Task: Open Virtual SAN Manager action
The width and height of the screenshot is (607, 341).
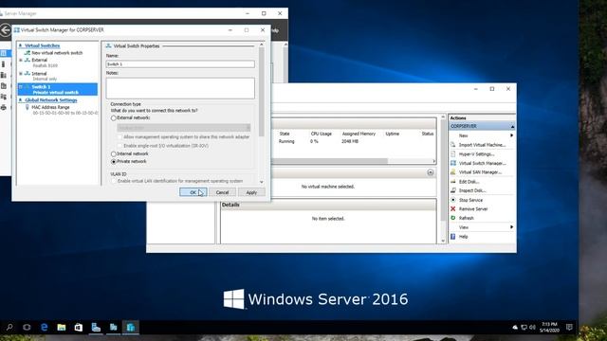Action: [x=480, y=172]
